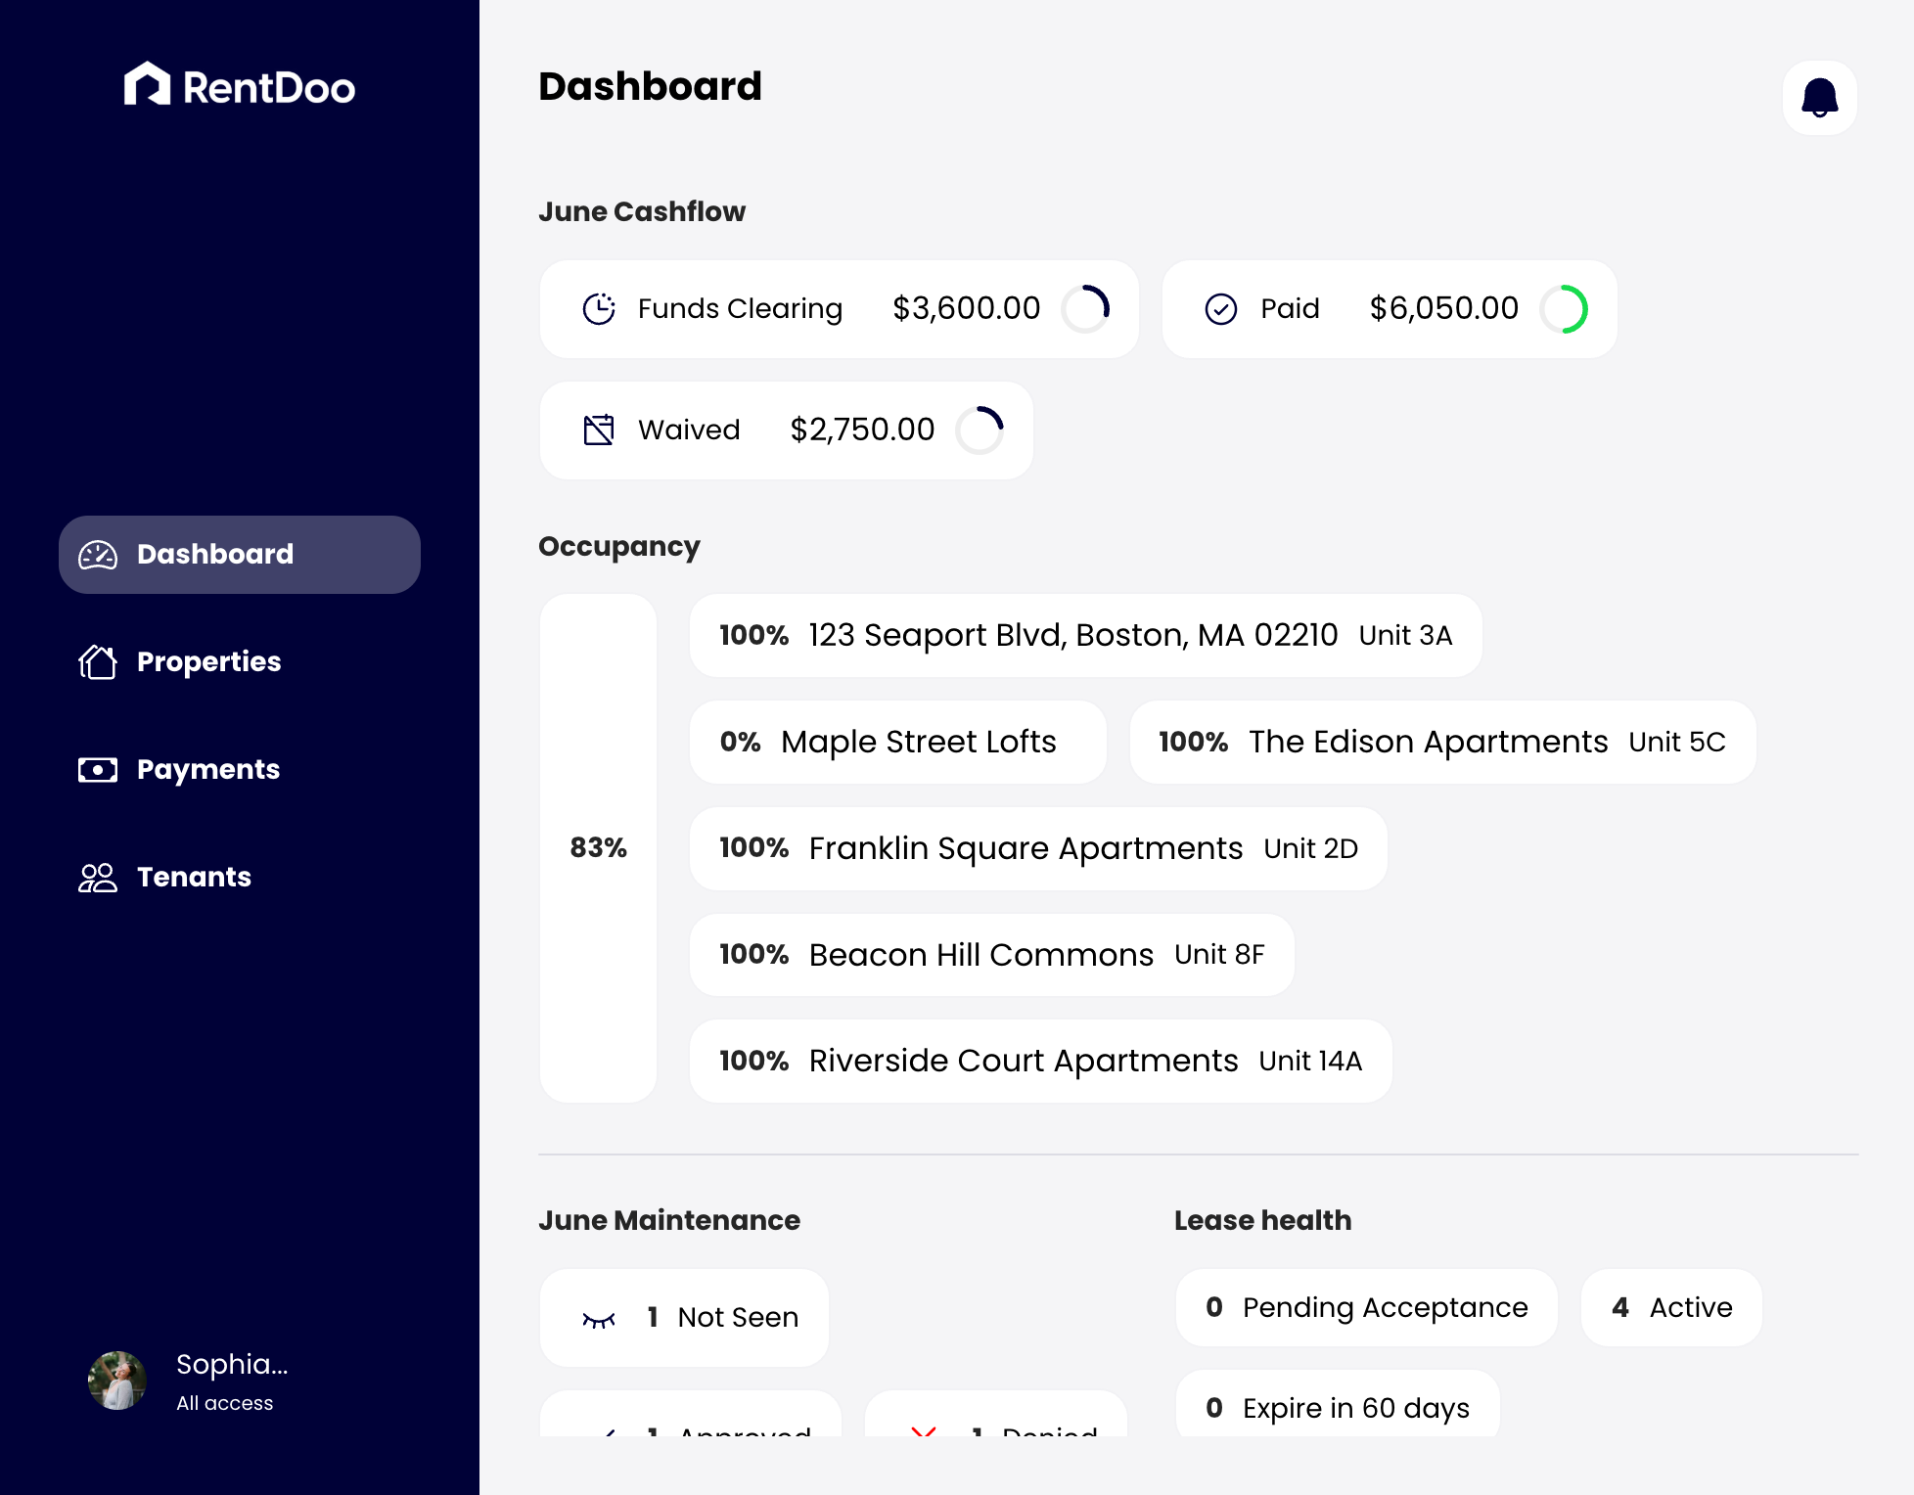Image resolution: width=1914 pixels, height=1495 pixels.
Task: Open the 4 Active leases card
Action: (1672, 1308)
